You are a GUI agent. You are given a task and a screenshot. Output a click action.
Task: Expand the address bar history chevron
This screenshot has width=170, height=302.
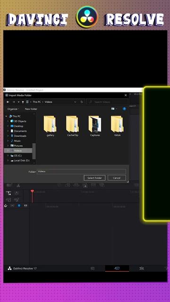[x=75, y=102]
